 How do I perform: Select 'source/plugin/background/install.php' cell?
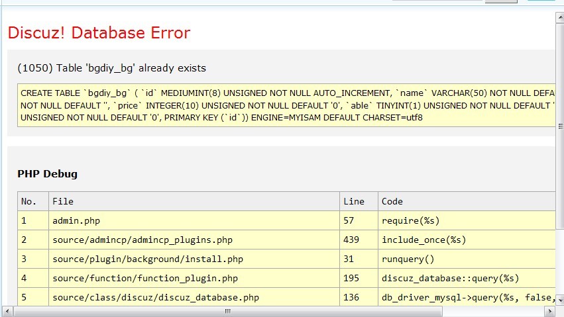tap(194, 259)
